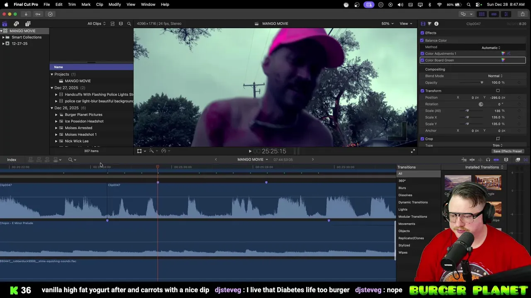Toggle the Inspector panel layout button

coord(506,14)
